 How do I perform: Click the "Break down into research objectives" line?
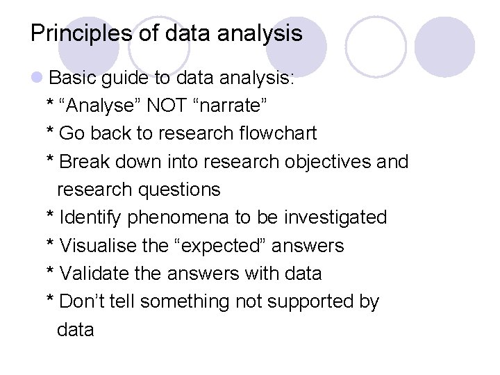point(227,161)
